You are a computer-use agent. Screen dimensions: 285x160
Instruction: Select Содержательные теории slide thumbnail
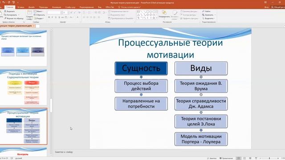[x=23, y=87]
